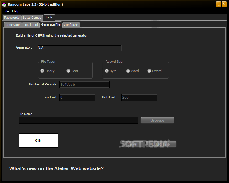Viewport: 229px width, 183px height.
Task: Select the Generate File sub-tab
Action: pos(51,24)
